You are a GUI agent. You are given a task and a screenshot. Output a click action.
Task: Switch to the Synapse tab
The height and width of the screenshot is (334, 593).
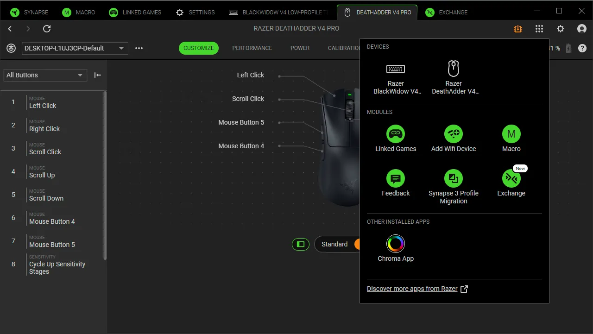pos(29,13)
